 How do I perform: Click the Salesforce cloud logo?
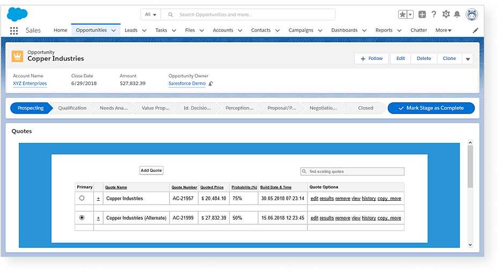coord(17,14)
